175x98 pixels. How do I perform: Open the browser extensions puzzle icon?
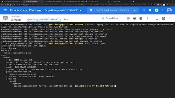coord(158,5)
